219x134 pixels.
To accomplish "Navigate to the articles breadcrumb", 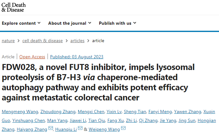I will pos(77,41).
